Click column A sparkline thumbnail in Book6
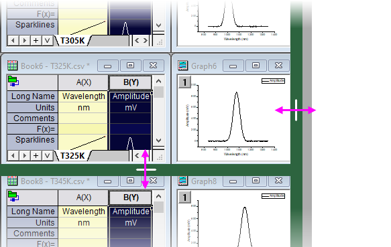This screenshot has width=391, height=247. click(x=84, y=143)
